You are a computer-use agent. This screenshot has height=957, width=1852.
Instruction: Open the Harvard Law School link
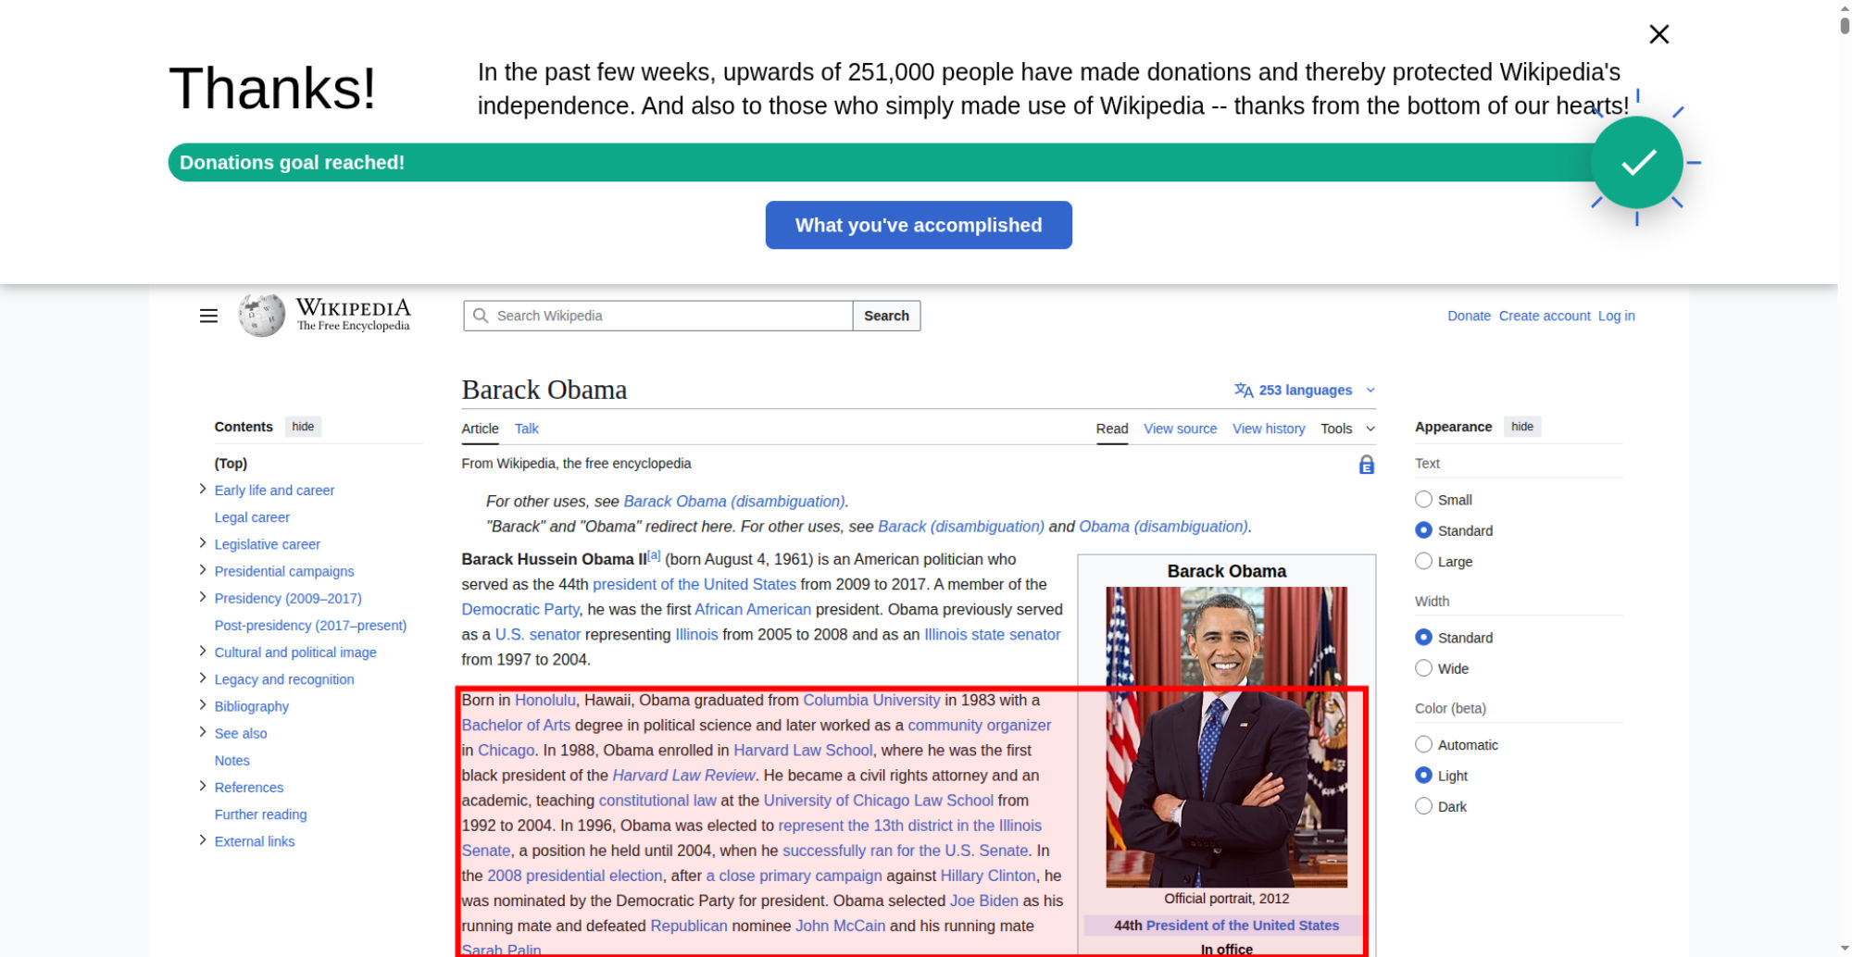point(802,751)
